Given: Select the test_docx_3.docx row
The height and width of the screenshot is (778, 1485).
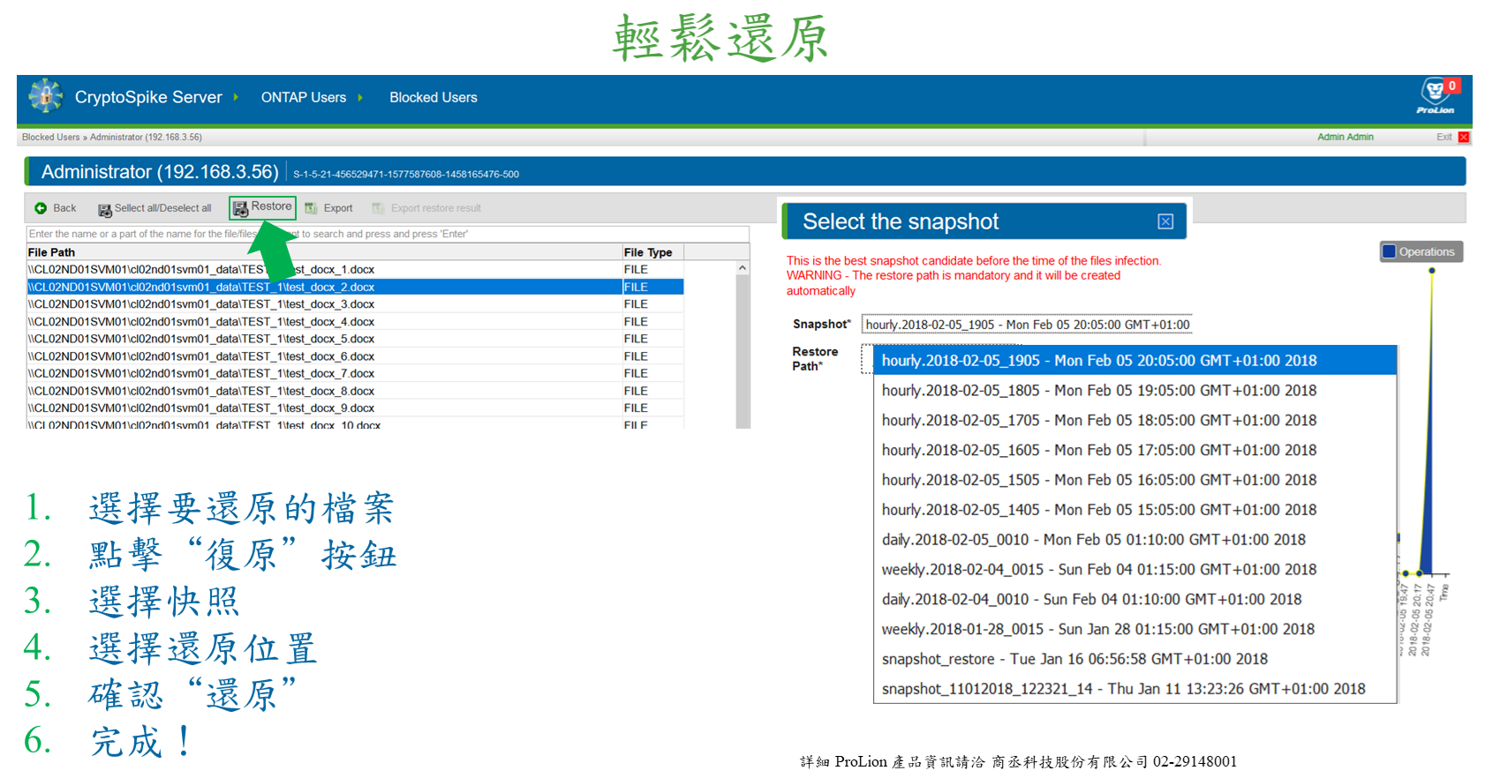Looking at the screenshot, I should pos(355,303).
